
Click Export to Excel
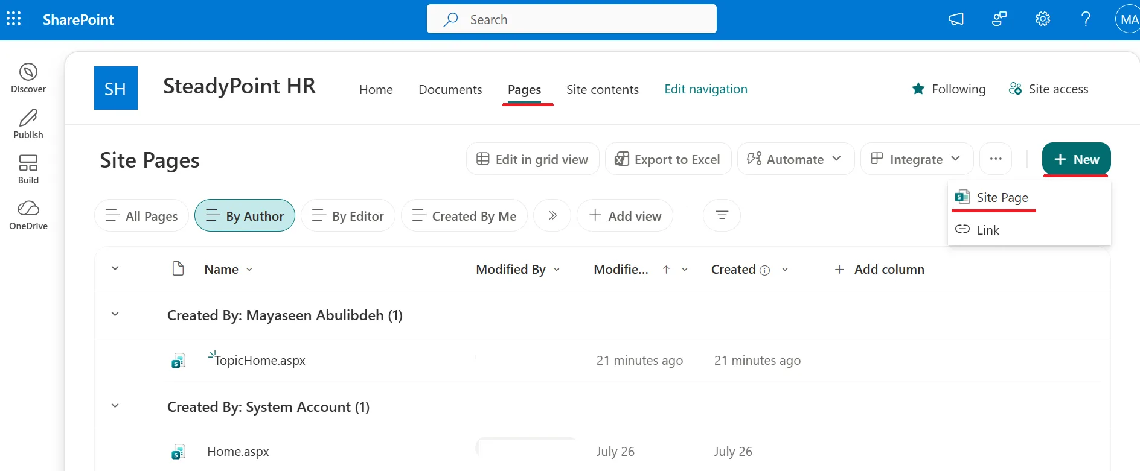pyautogui.click(x=668, y=159)
